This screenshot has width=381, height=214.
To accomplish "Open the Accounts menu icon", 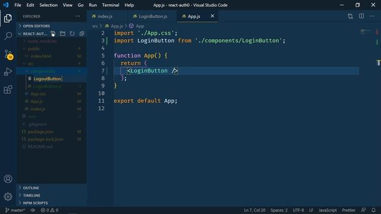I will (x=8, y=179).
